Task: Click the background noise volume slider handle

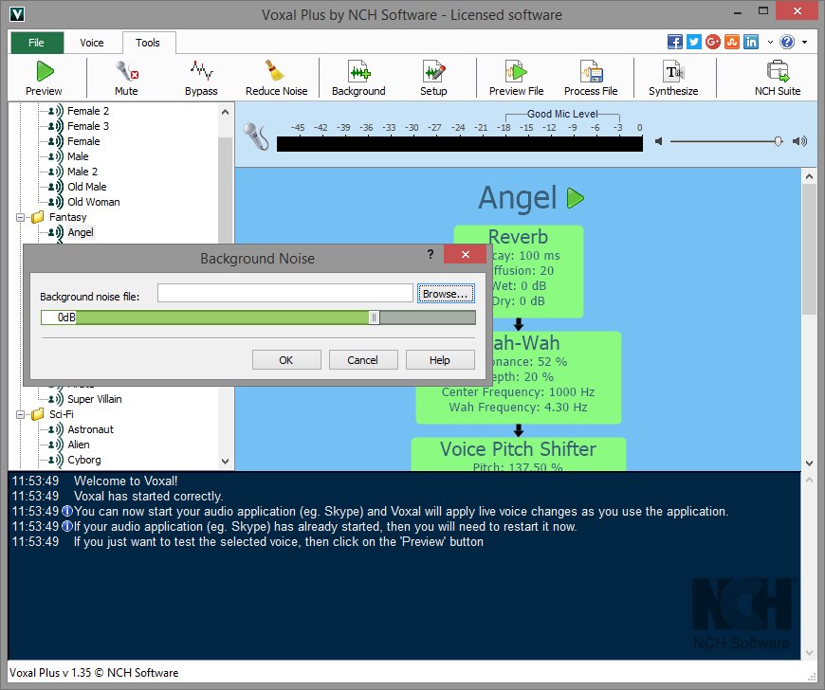Action: coord(374,318)
